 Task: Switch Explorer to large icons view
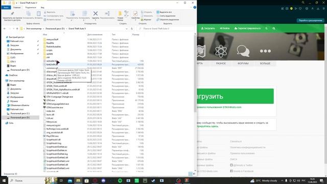click(194, 174)
